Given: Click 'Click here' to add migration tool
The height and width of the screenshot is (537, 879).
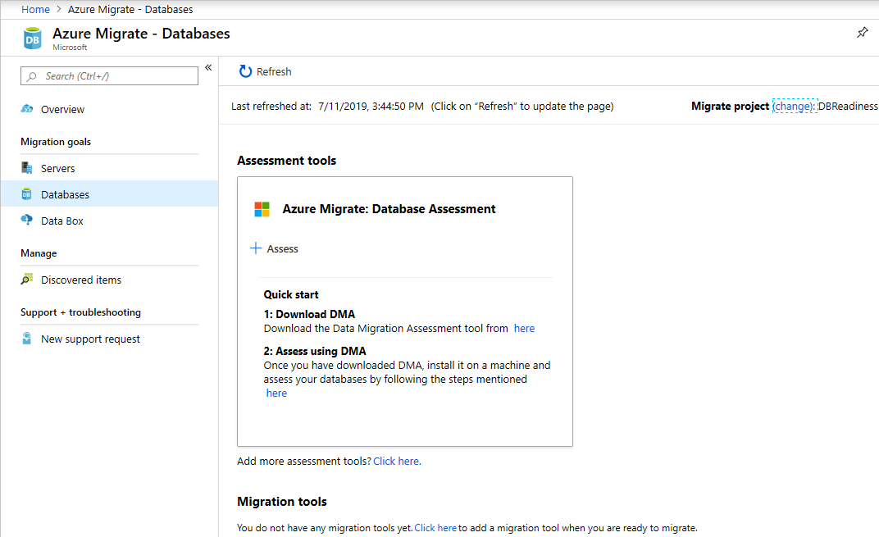Looking at the screenshot, I should 435,527.
